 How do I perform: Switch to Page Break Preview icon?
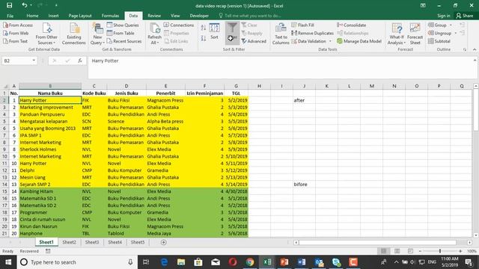pos(410,251)
